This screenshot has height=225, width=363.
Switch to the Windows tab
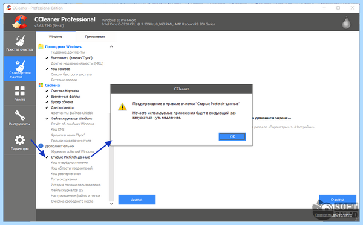pos(56,36)
